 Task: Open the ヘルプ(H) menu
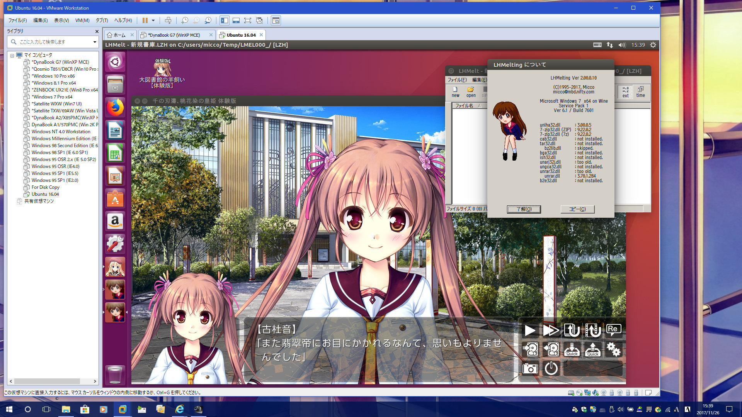[123, 20]
